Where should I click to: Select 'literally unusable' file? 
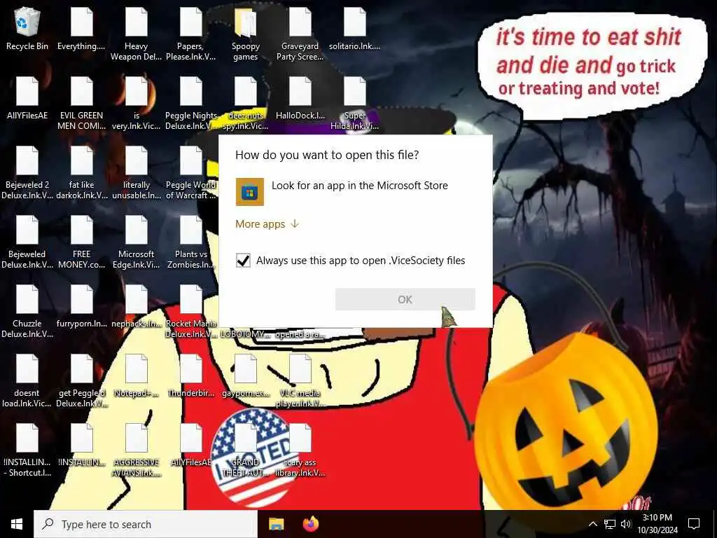click(x=137, y=174)
